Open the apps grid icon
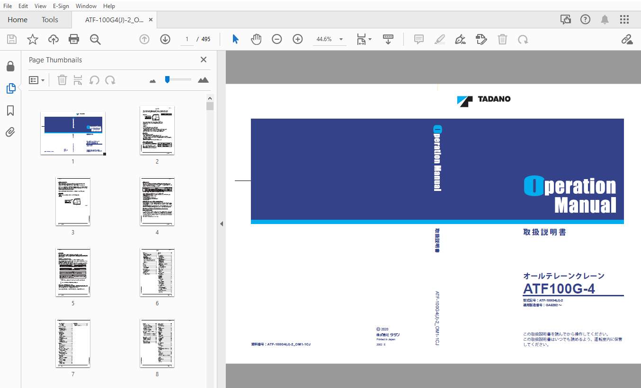641x388 pixels. click(624, 19)
